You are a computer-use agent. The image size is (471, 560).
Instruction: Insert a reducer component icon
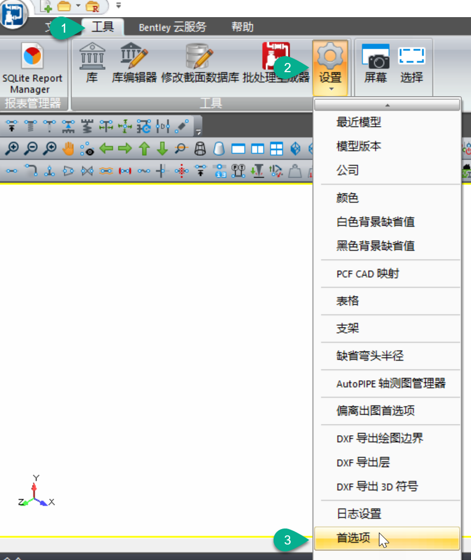[x=68, y=171]
